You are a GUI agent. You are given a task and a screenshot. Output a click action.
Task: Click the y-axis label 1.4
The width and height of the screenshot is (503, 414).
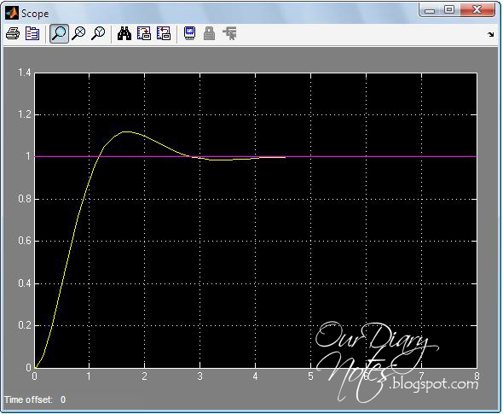pos(25,73)
